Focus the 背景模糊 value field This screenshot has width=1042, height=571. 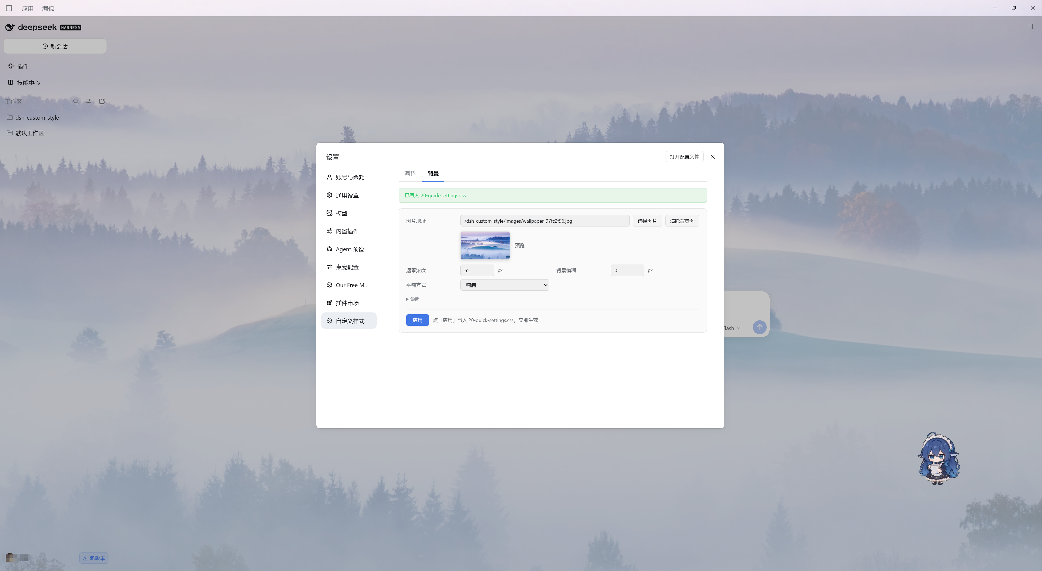[x=627, y=270]
